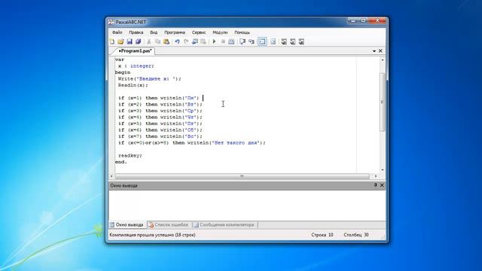Open the Правка menu
The height and width of the screenshot is (271, 482).
point(136,32)
